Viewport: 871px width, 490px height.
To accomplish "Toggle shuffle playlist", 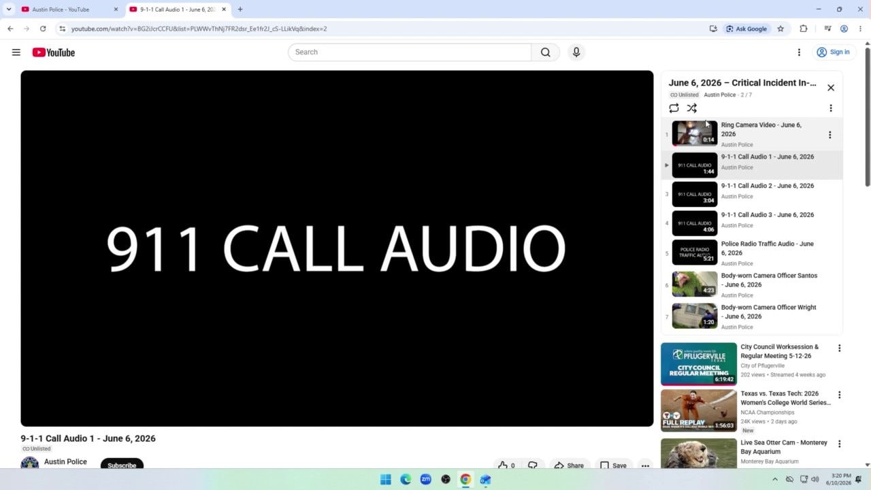I will [691, 108].
